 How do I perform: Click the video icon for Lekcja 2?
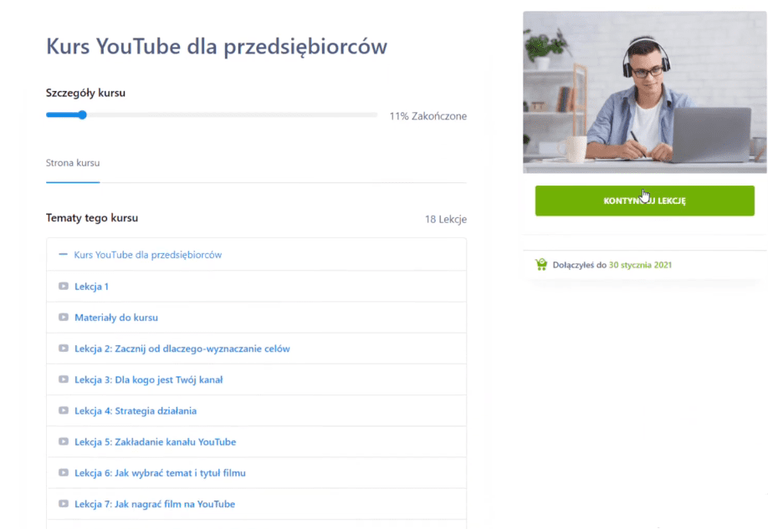[64, 348]
